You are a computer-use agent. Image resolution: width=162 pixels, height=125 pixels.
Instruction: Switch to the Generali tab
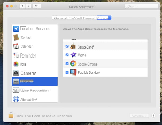point(61,18)
